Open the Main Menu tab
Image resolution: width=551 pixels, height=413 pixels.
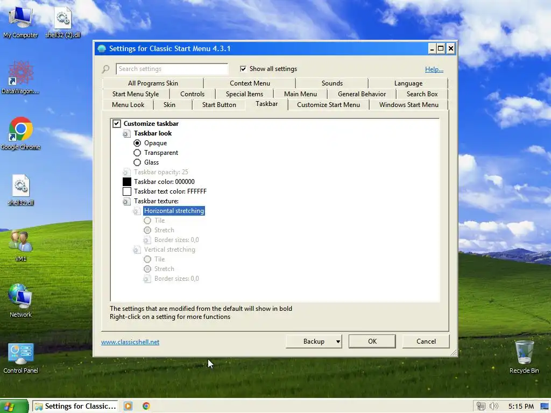(300, 94)
